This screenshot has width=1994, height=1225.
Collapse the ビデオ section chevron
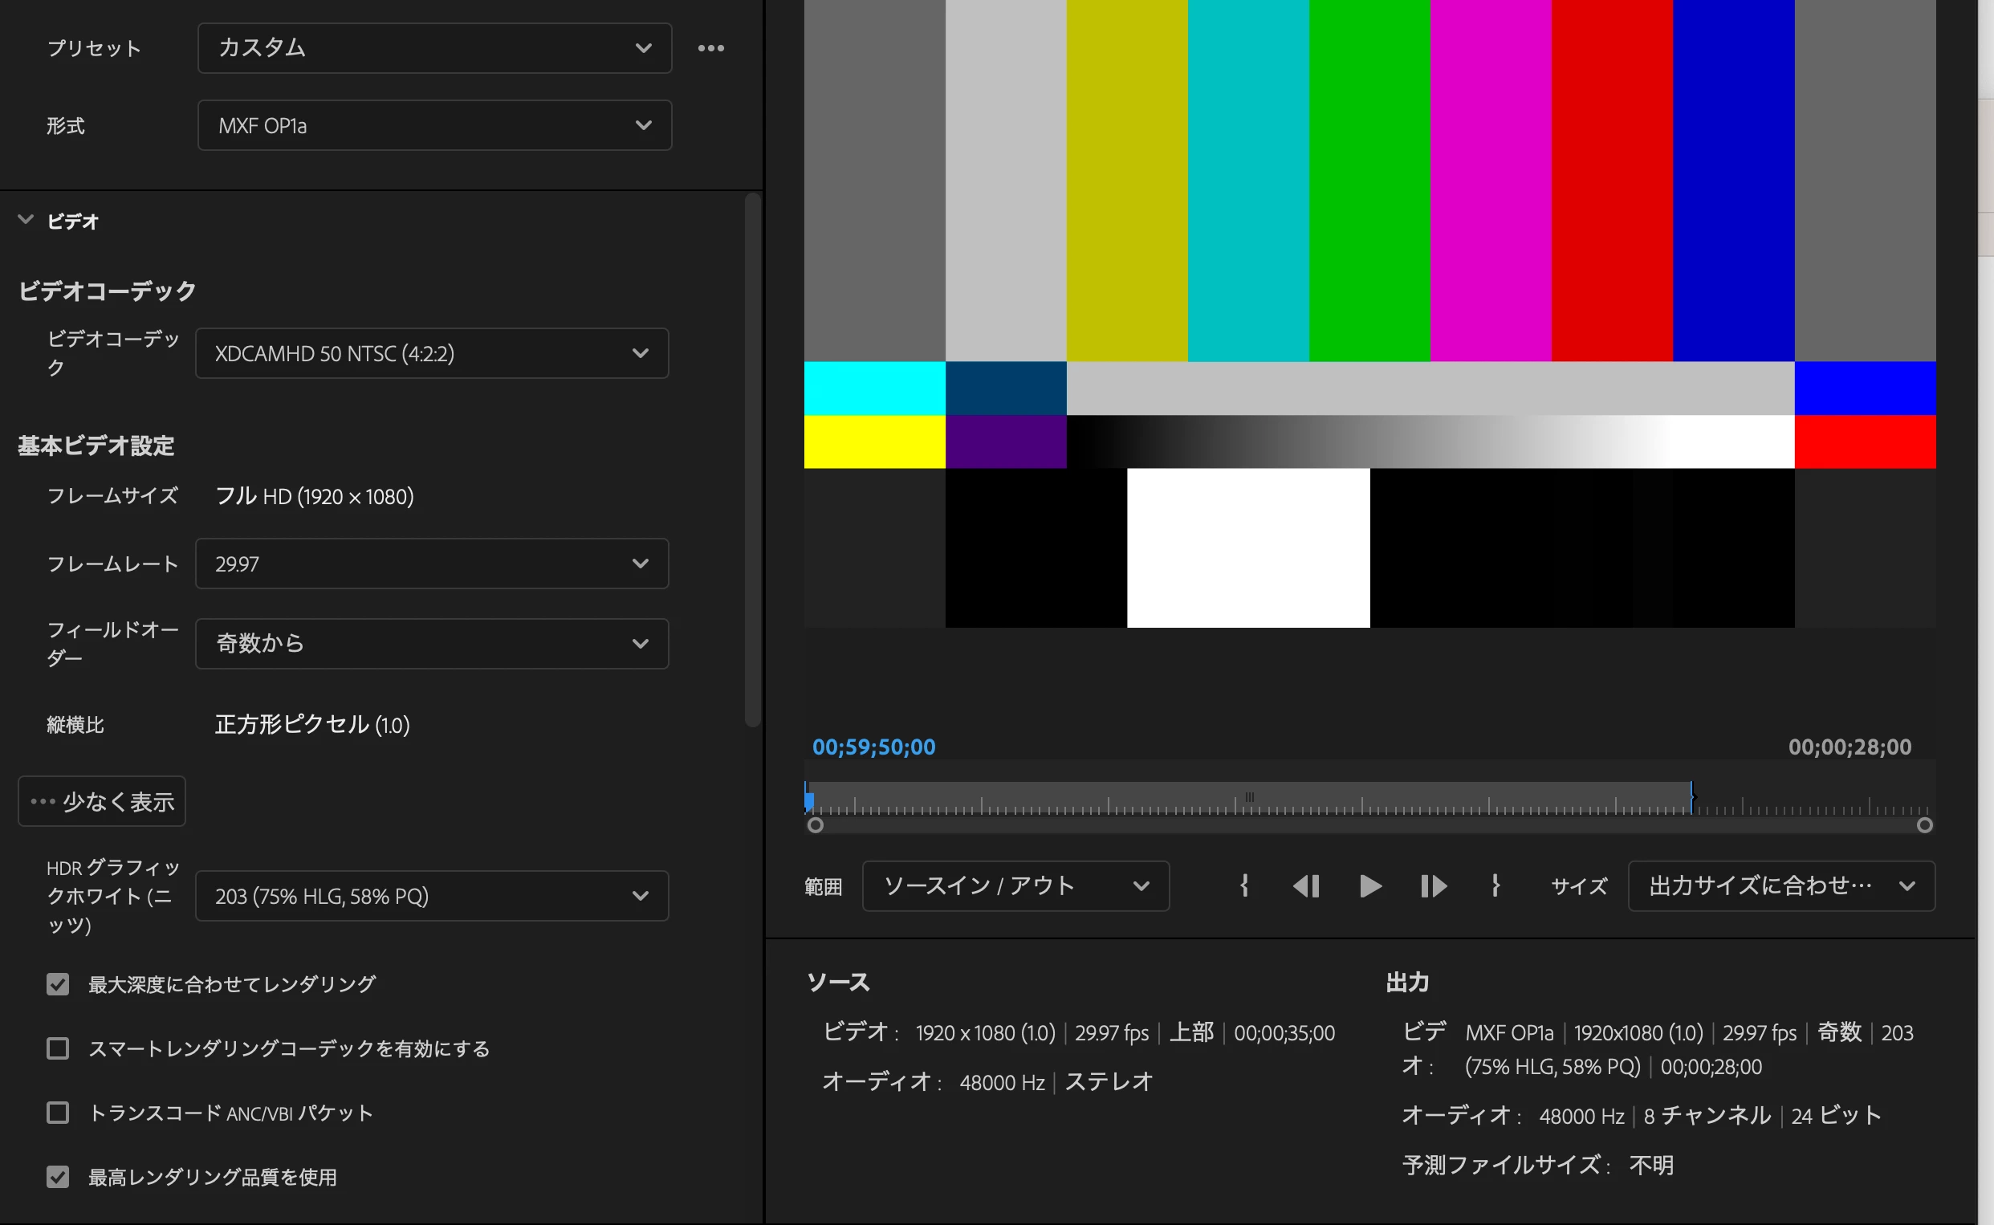click(x=26, y=220)
